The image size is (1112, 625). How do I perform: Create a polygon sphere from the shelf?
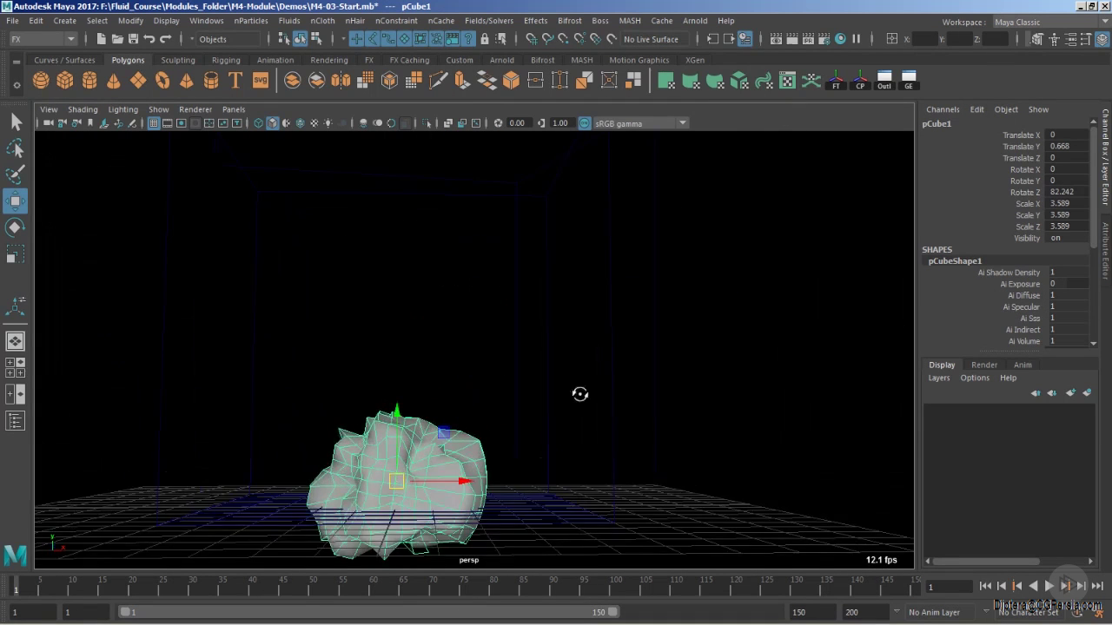coord(41,81)
